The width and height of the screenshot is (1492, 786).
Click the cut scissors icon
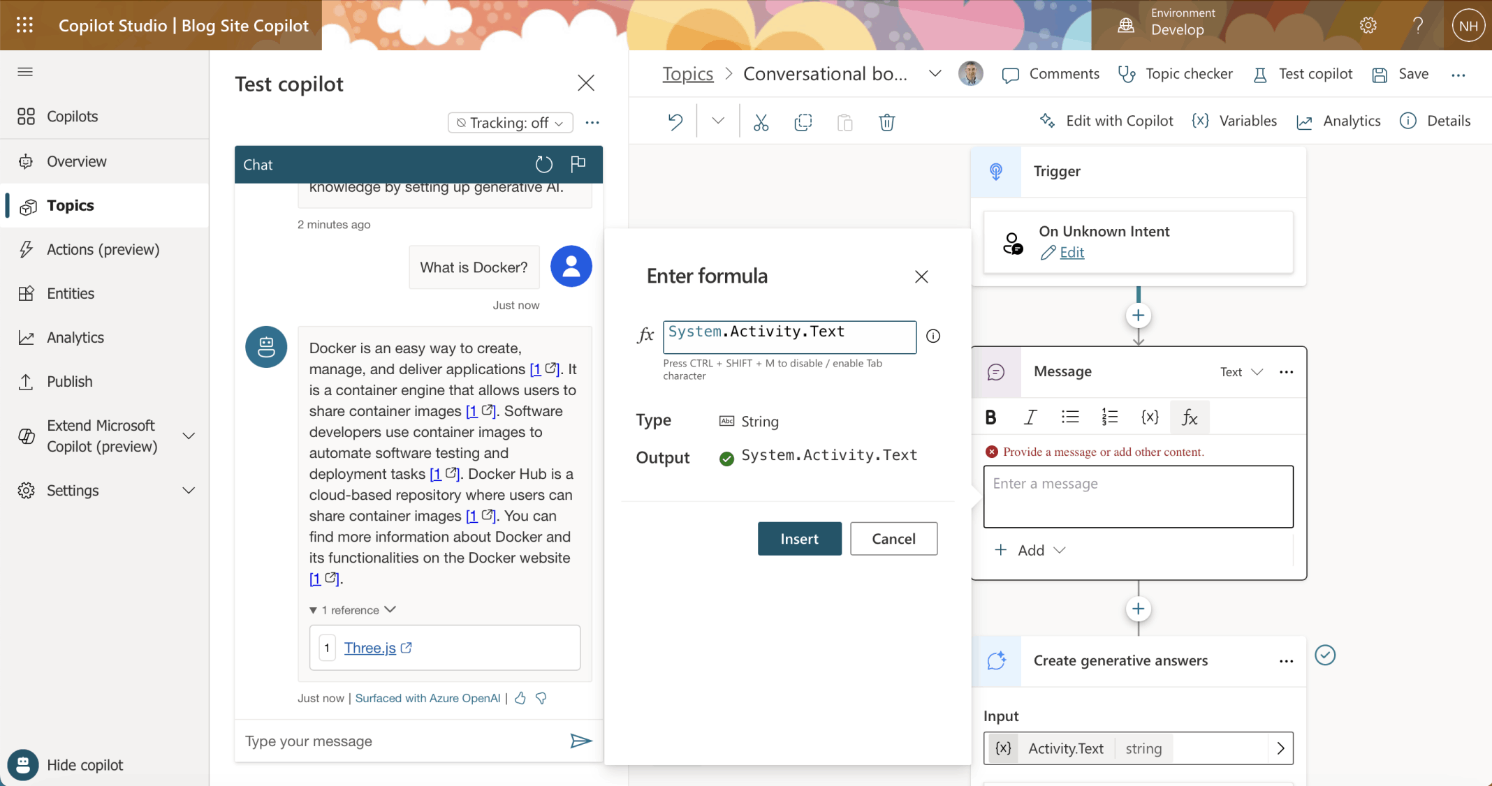coord(761,122)
